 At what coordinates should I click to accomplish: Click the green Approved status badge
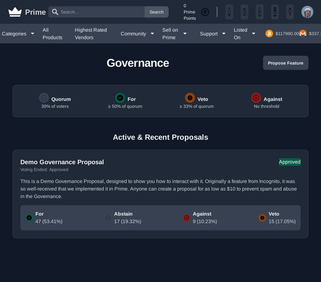[x=290, y=162]
